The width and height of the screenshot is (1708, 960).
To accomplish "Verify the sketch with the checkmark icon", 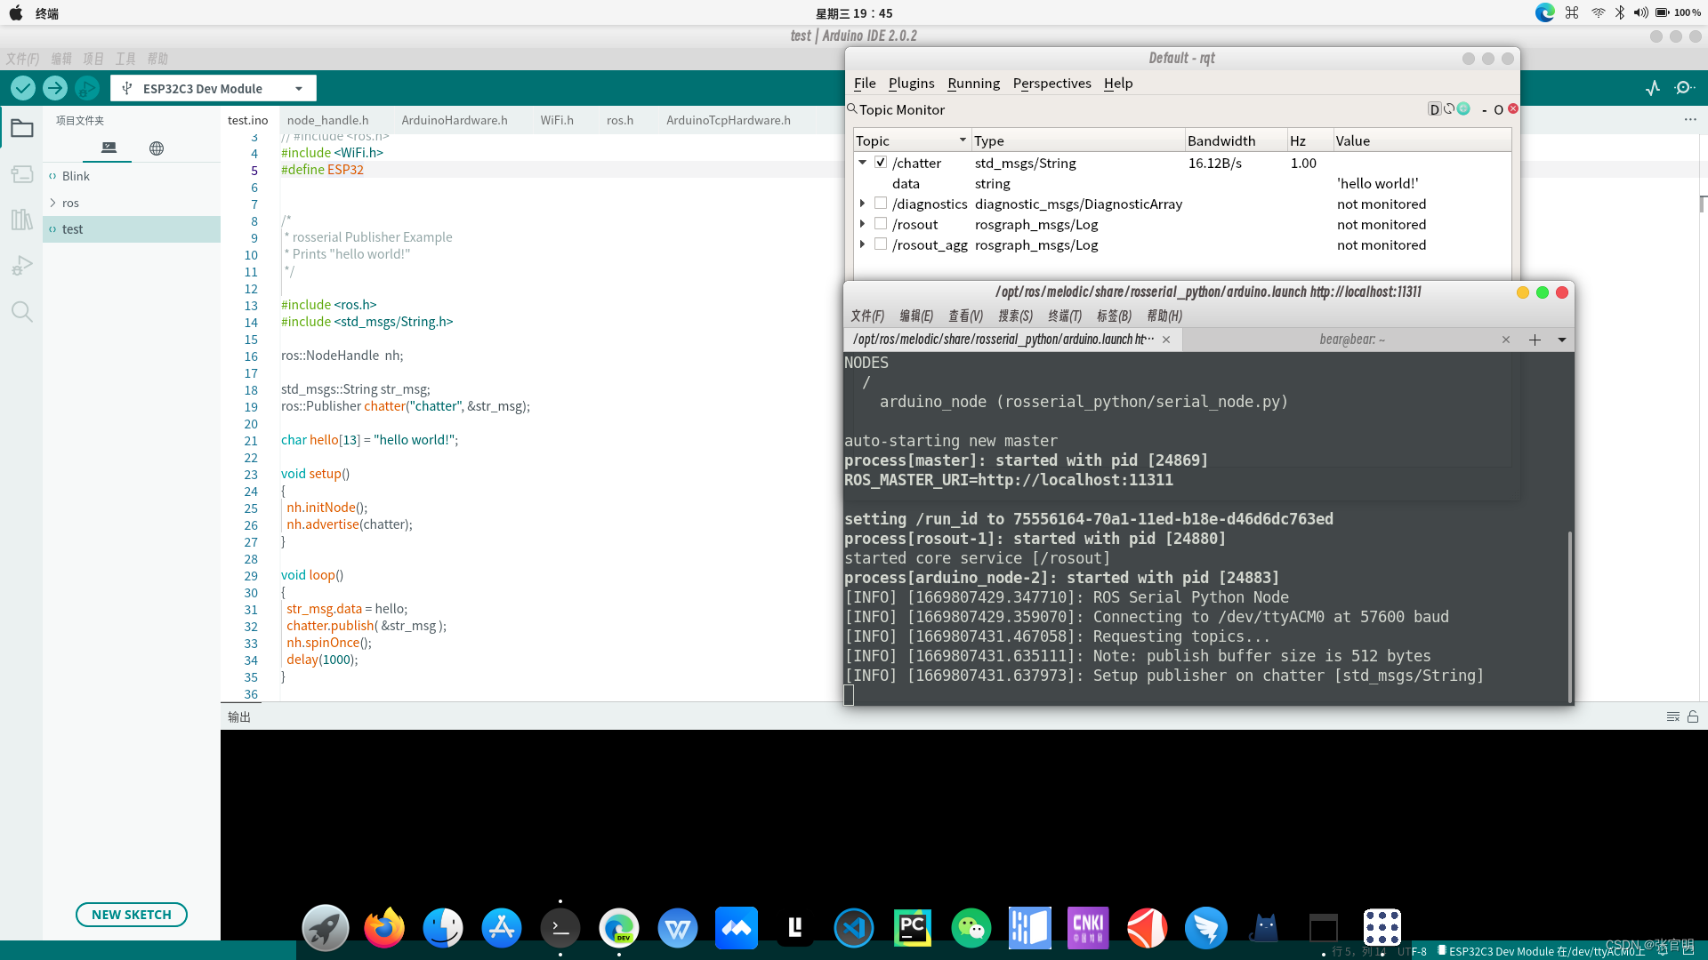I will click(x=22, y=88).
